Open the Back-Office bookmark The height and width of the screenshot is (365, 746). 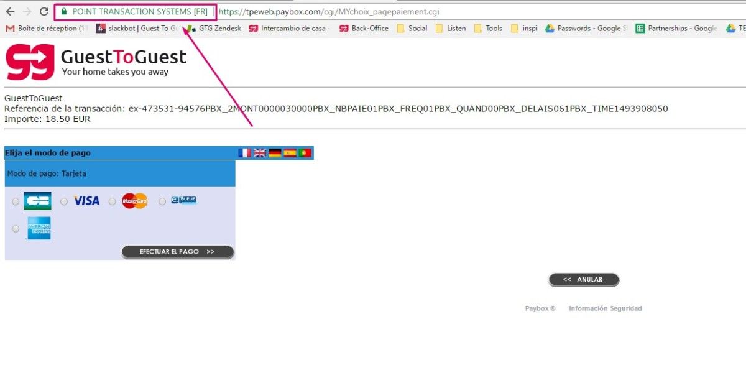tap(364, 28)
